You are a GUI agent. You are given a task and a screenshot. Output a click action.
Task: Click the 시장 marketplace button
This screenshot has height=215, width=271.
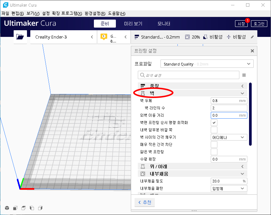tap(241, 24)
